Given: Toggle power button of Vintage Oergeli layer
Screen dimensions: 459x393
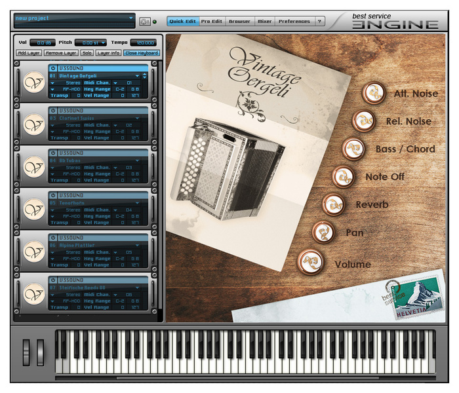Looking at the screenshot, I should [x=53, y=68].
